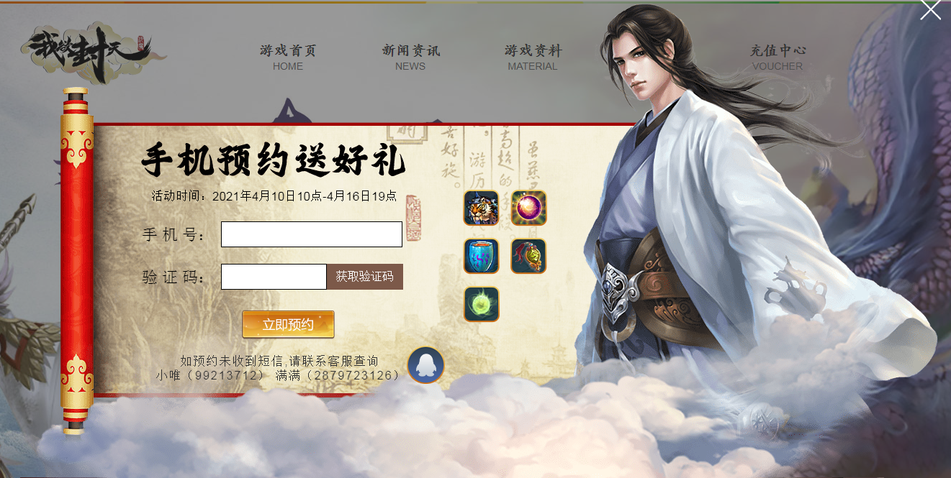Click the blue cup gift icon
Screen dimensions: 951x478
[x=481, y=257]
